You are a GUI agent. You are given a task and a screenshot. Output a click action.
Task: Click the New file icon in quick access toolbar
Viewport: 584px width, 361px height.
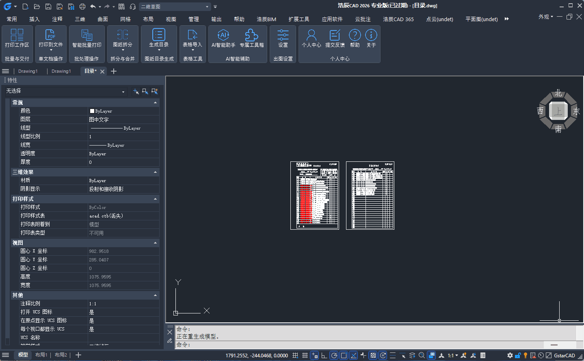tap(25, 7)
